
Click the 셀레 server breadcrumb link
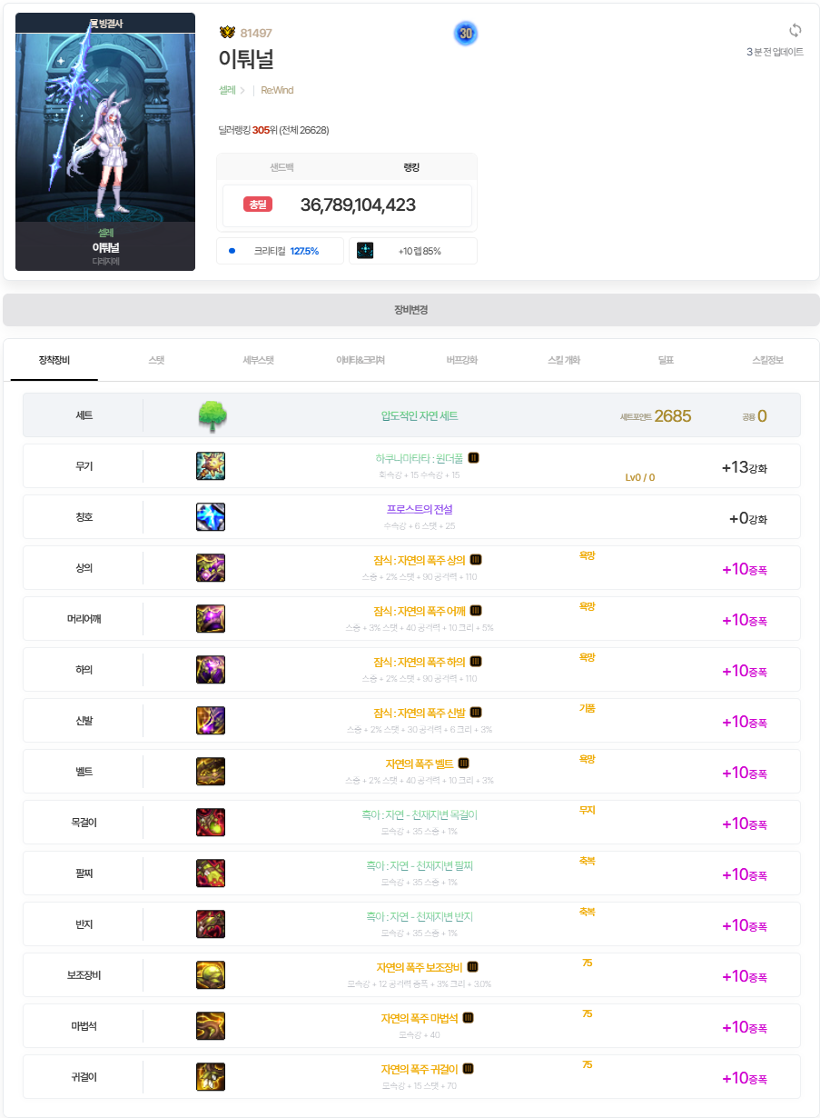(x=227, y=90)
